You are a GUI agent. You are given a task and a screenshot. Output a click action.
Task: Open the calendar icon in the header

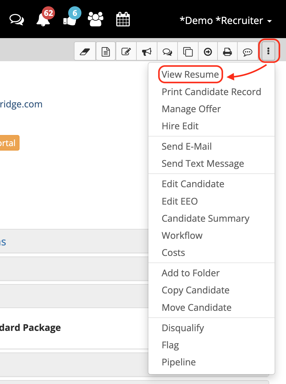click(123, 20)
